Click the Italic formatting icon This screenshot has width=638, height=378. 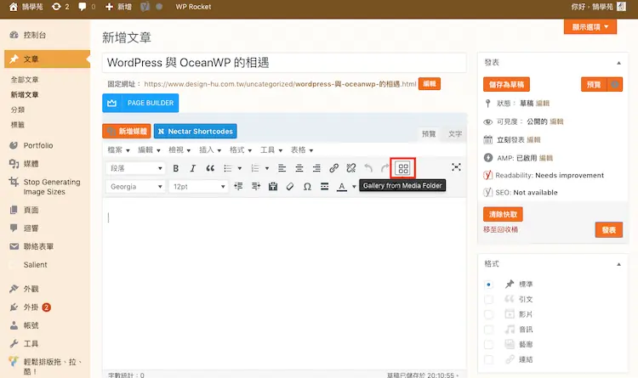[193, 168]
